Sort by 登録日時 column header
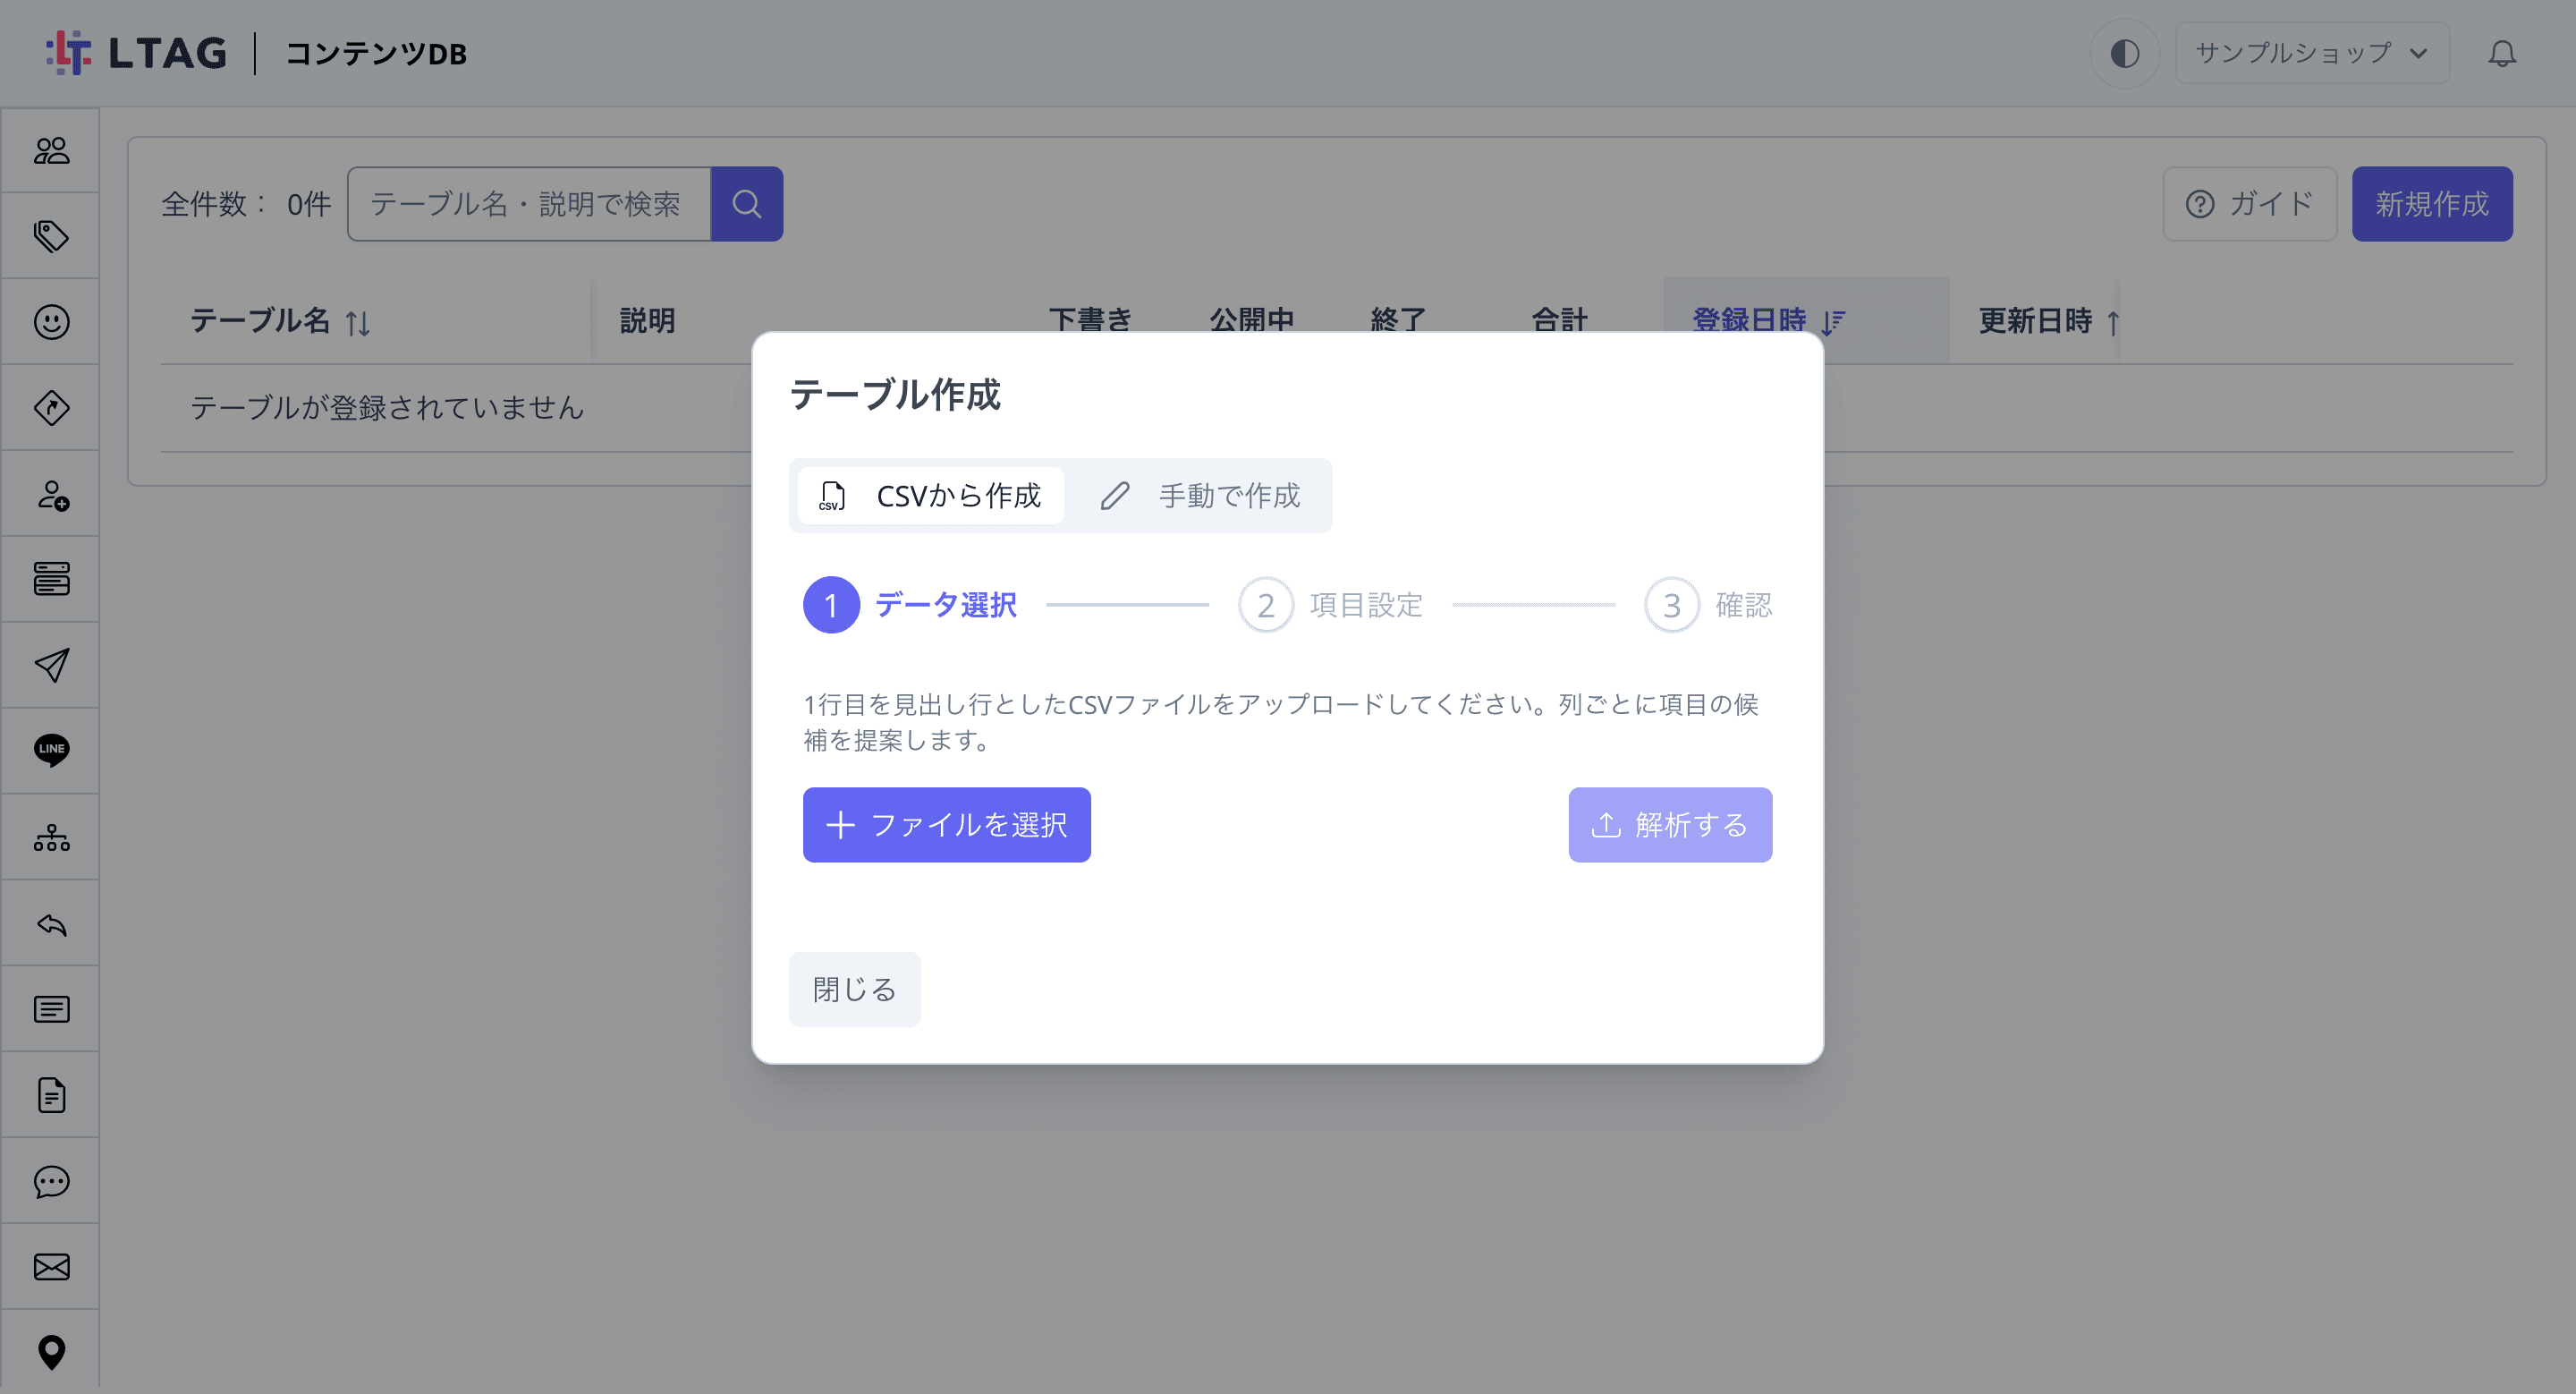Image resolution: width=2576 pixels, height=1394 pixels. [1768, 321]
